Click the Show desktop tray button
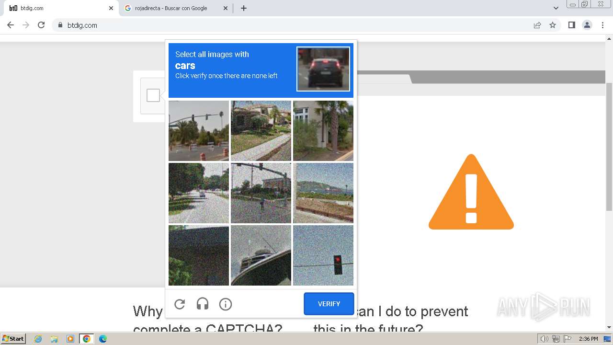This screenshot has height=345, width=613. [607, 339]
